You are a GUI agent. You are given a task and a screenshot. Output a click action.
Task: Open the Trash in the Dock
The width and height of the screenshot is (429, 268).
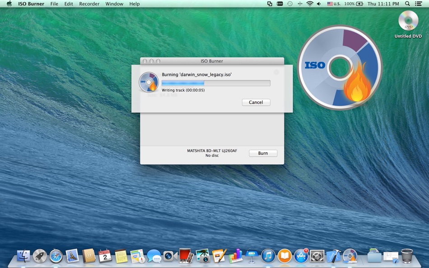[x=406, y=256]
